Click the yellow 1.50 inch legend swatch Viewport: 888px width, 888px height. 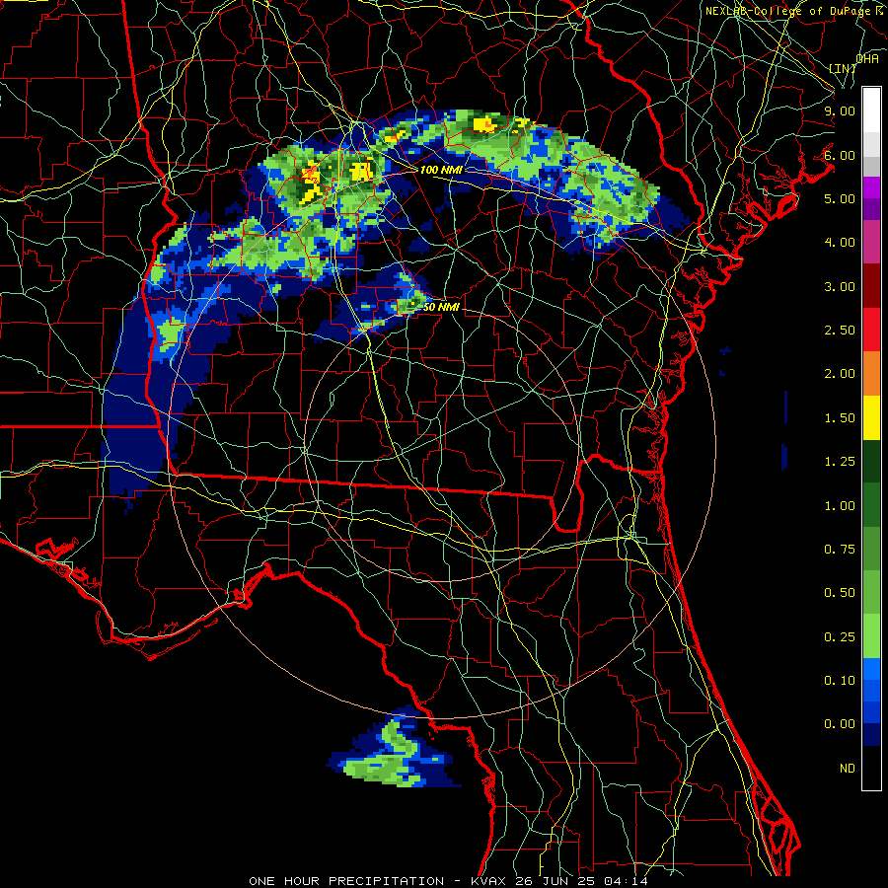click(871, 417)
